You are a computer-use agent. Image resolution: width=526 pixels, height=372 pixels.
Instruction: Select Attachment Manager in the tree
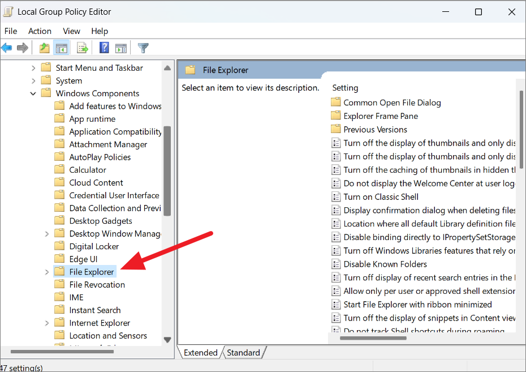pyautogui.click(x=108, y=144)
